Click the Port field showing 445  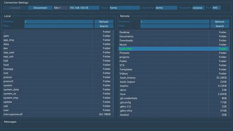tap(216, 8)
